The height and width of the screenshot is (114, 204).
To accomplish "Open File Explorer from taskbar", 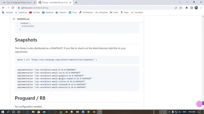I will (33, 112).
